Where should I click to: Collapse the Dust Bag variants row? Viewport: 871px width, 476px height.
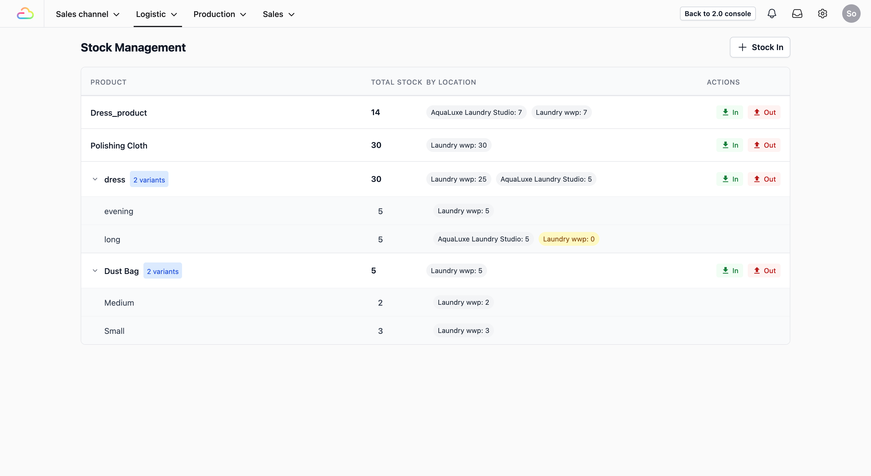95,271
